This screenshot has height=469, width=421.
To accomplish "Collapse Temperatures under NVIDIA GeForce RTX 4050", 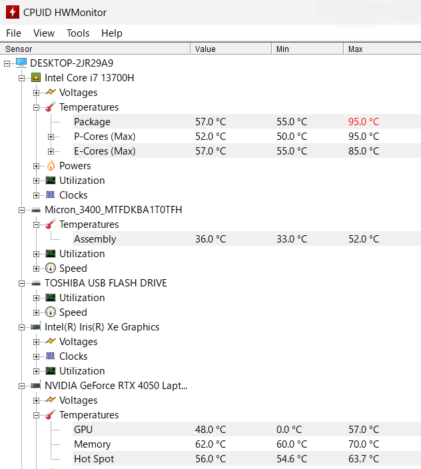I will pos(36,415).
